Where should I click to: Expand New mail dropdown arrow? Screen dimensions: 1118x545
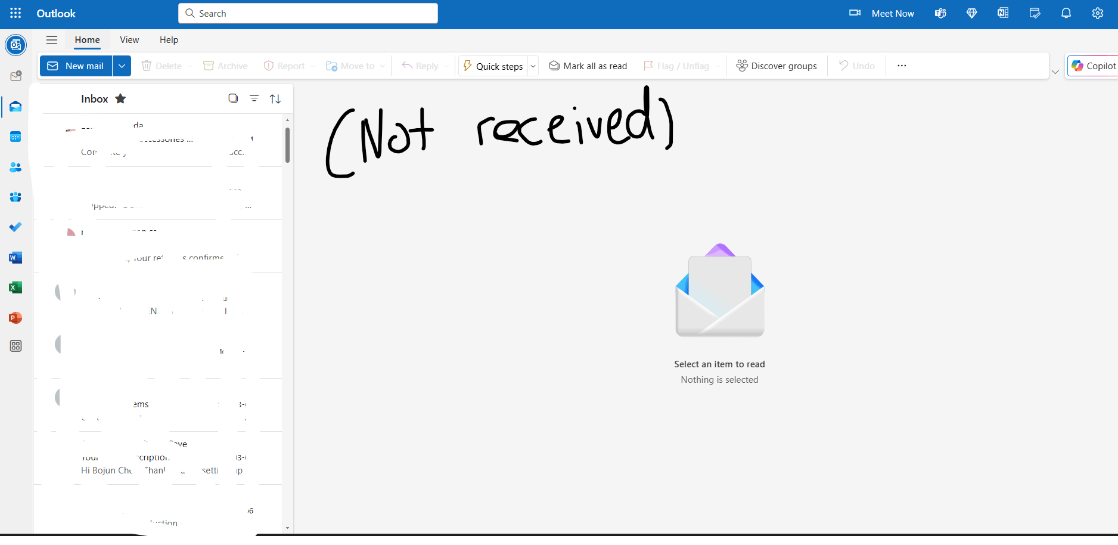pos(122,66)
